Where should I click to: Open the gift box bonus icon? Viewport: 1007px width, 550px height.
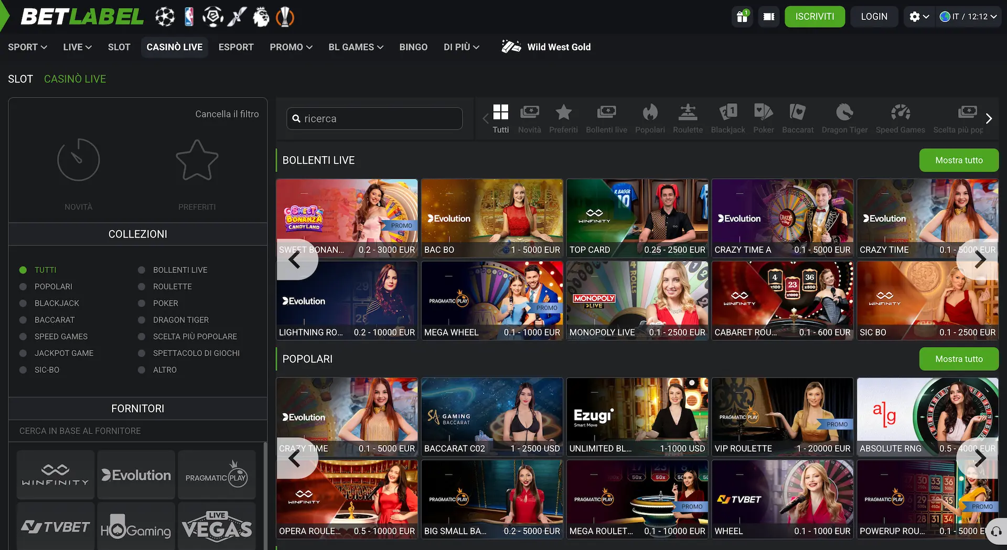point(742,17)
